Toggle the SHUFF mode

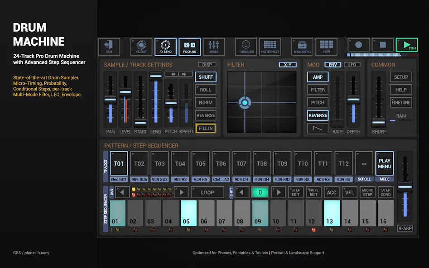pos(206,77)
